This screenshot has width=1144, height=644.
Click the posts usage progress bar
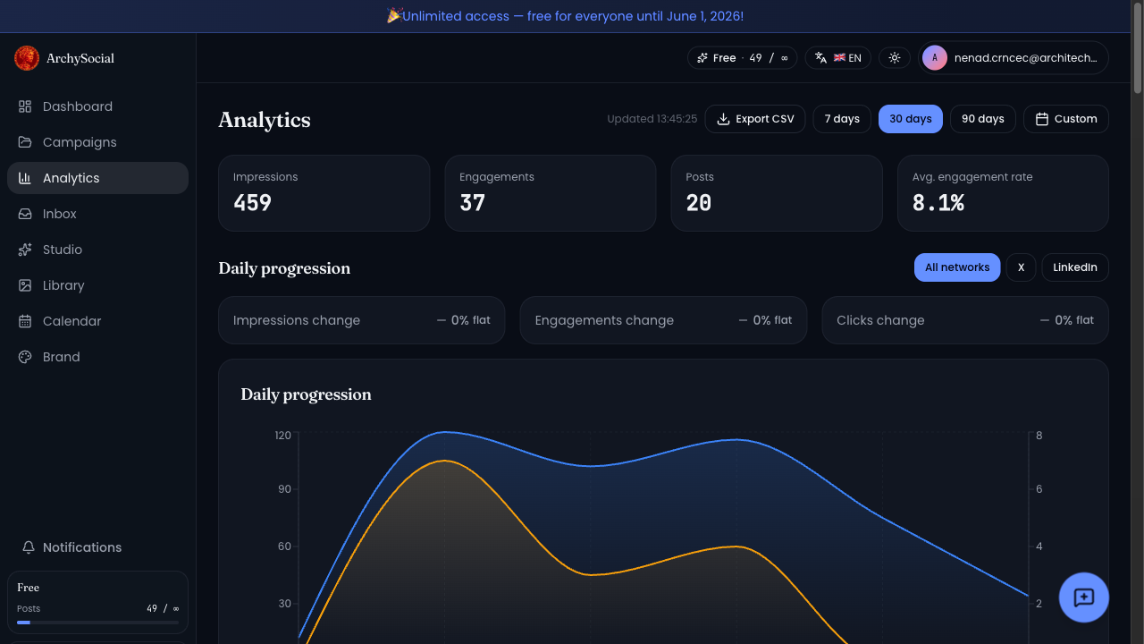(97, 622)
